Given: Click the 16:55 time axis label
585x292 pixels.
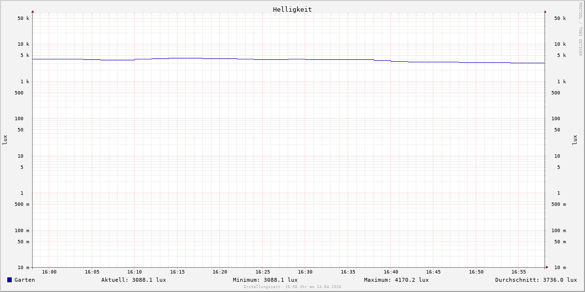Looking at the screenshot, I should tap(519, 272).
